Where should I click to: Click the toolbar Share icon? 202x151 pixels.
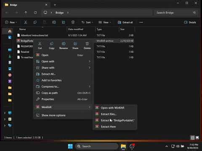tap(64, 22)
